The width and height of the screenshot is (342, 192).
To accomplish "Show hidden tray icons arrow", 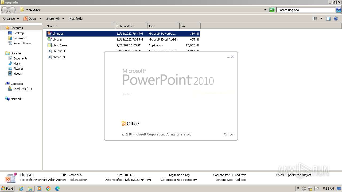I will coord(298,188).
